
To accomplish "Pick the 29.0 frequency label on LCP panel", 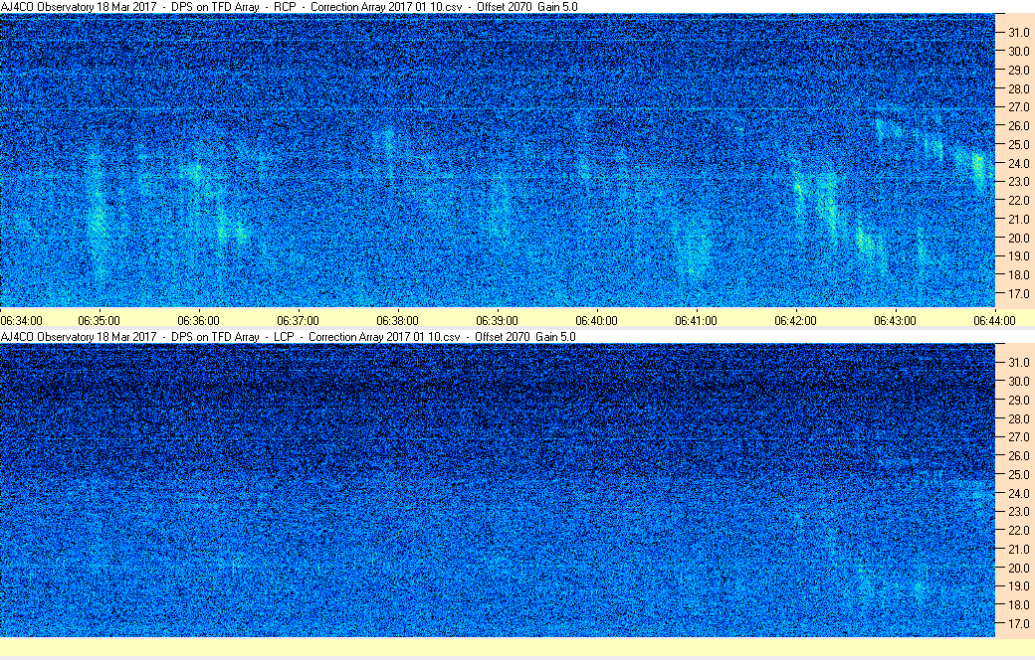I will 1018,400.
